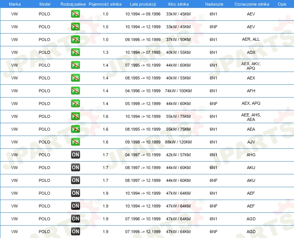Click the date range 09.1998 -> 10.1999
The width and height of the screenshot is (294, 238).
pos(143,142)
